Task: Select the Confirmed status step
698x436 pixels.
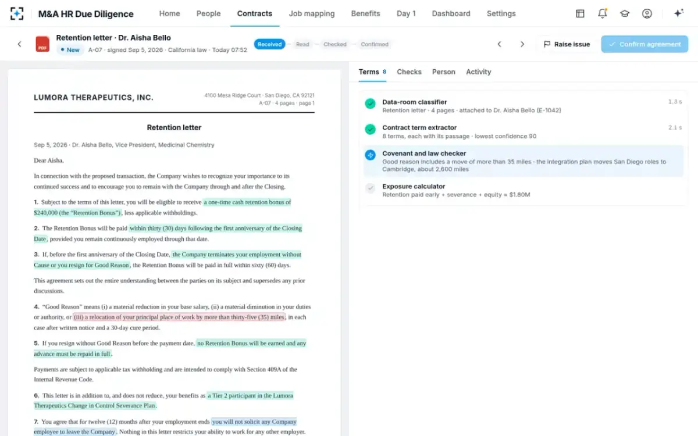Action: click(x=375, y=44)
